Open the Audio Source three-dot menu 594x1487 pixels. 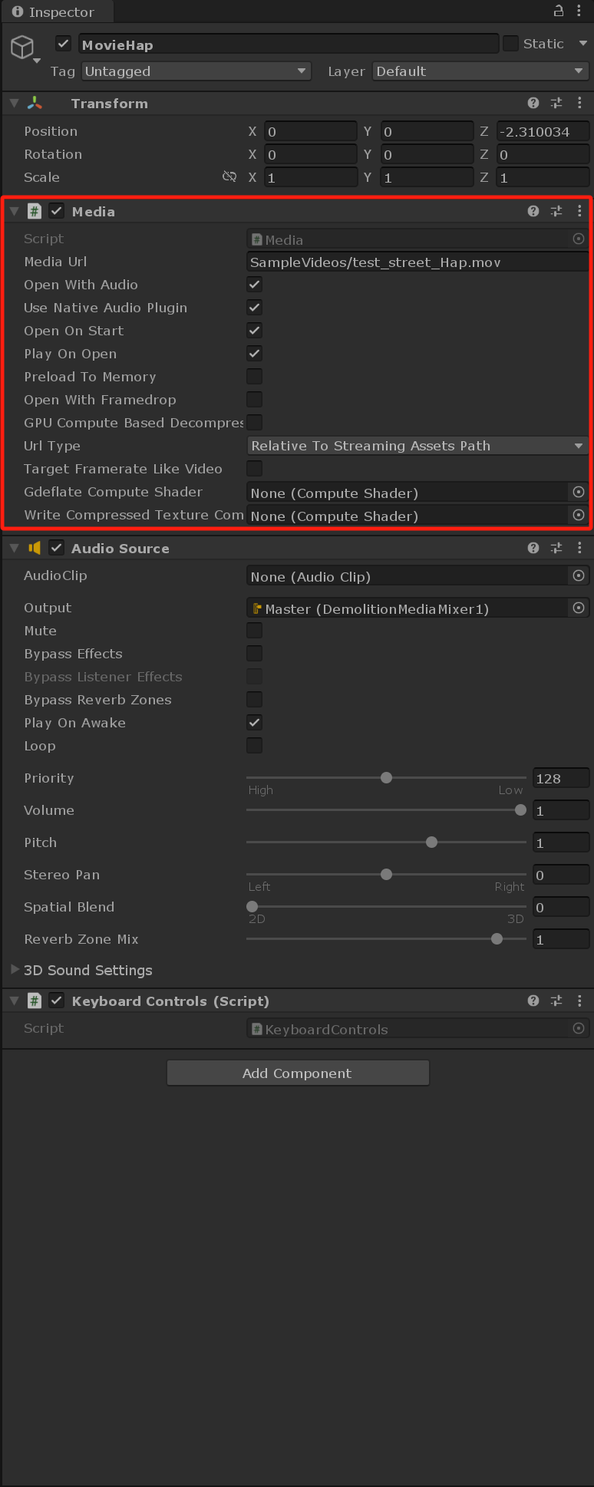click(x=579, y=548)
